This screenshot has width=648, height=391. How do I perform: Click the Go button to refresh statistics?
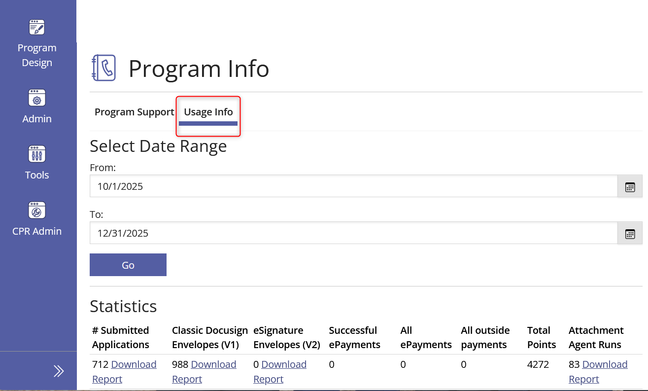tap(128, 265)
